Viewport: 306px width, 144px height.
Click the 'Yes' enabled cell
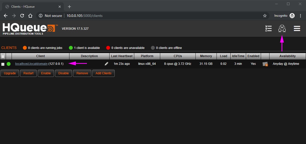tap(253, 64)
